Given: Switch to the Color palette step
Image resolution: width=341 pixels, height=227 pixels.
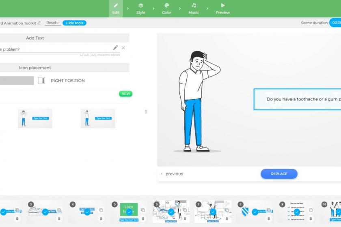Looking at the screenshot, I should 166,9.
